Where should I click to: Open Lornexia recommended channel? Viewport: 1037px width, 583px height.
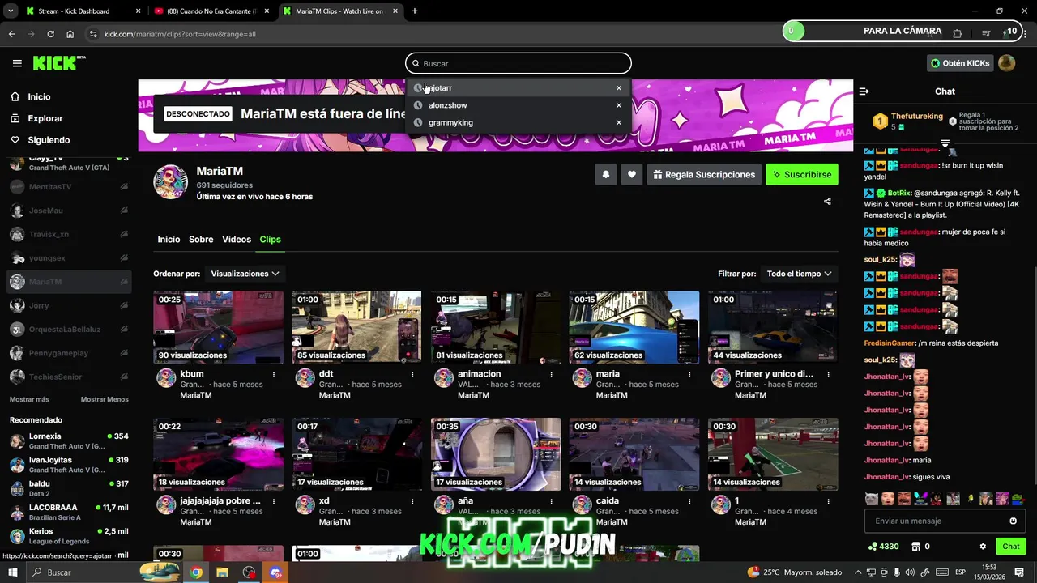tap(69, 441)
